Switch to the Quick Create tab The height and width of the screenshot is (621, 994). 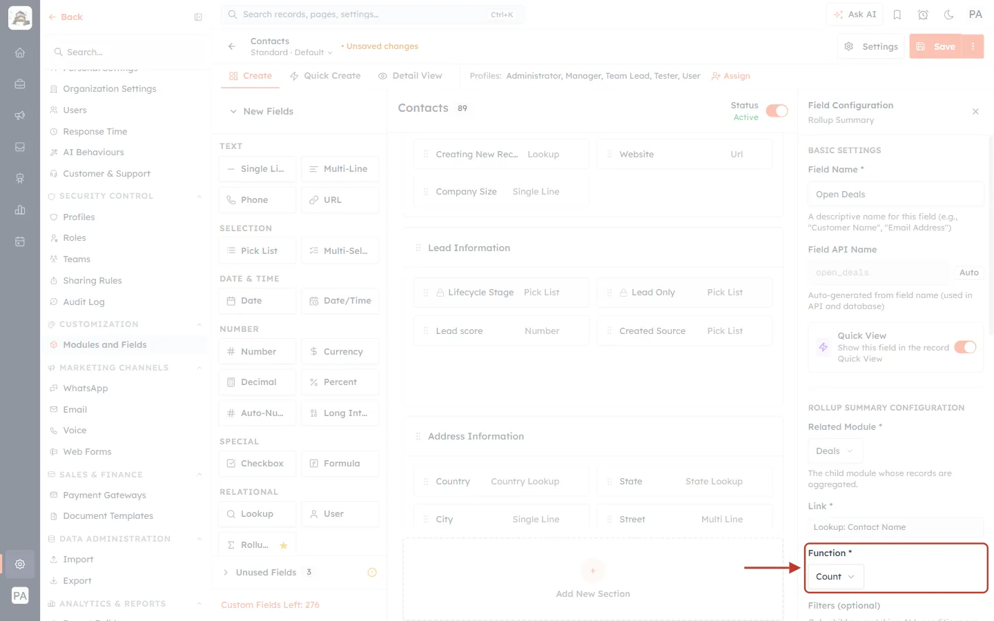click(x=325, y=76)
